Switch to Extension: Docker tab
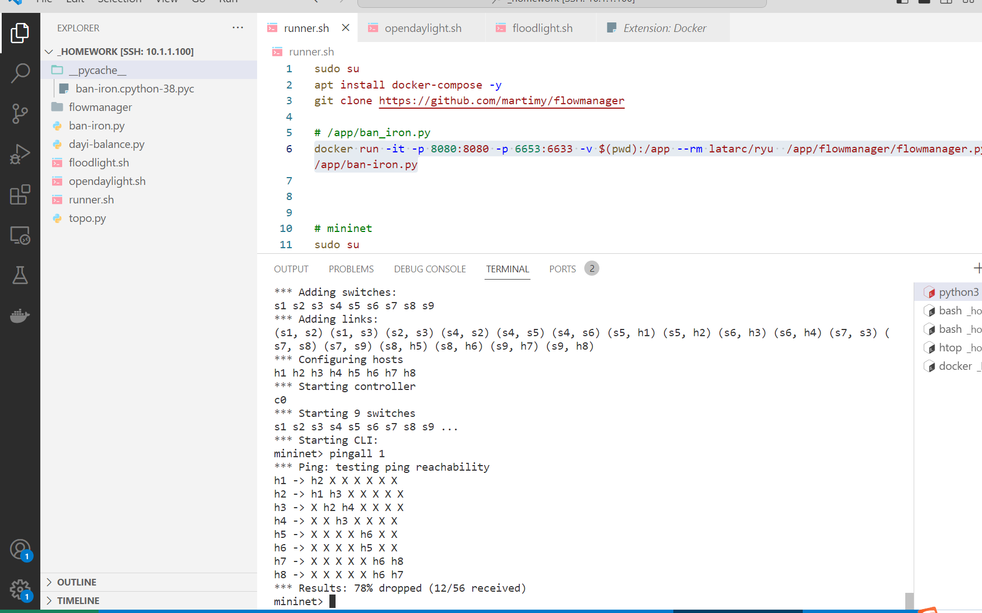 tap(664, 28)
